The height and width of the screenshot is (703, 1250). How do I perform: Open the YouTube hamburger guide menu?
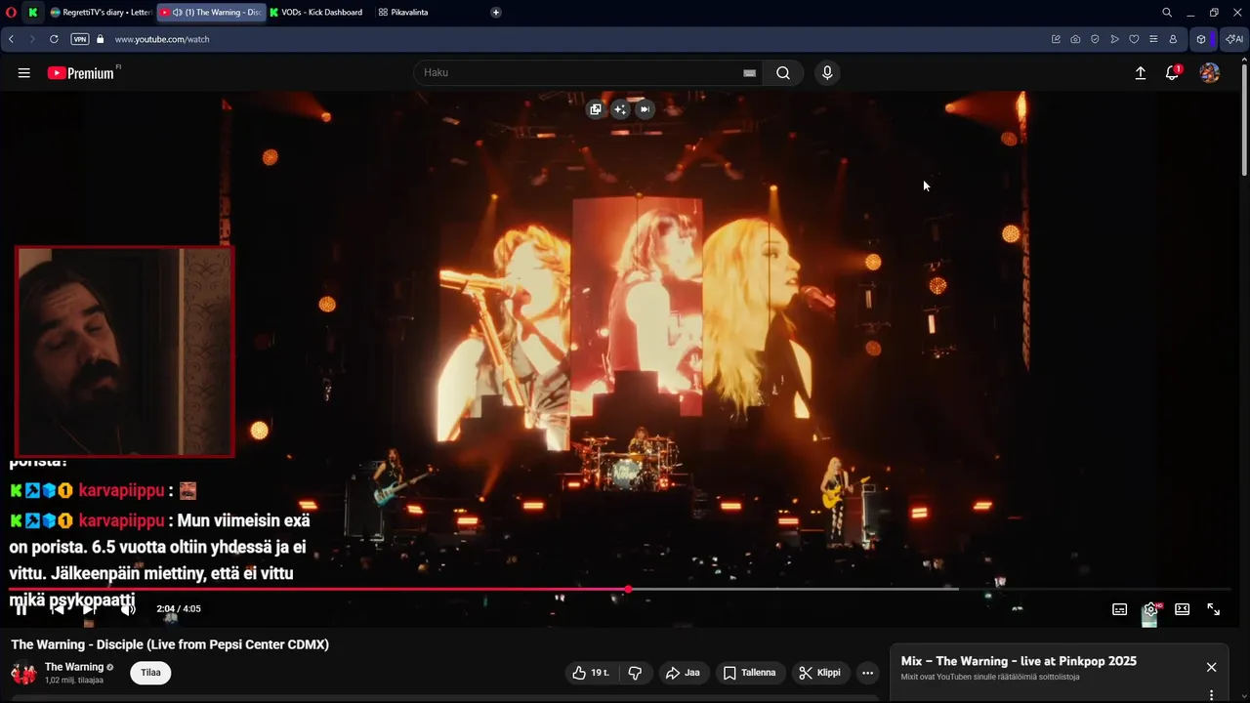tap(24, 73)
